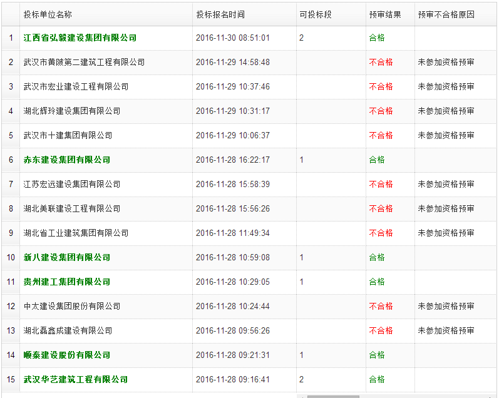Click time 2016-11-28 10:24:44

pos(233,307)
